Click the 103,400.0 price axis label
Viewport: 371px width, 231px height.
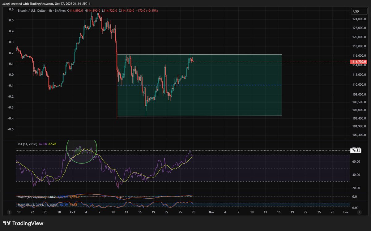[359, 118]
